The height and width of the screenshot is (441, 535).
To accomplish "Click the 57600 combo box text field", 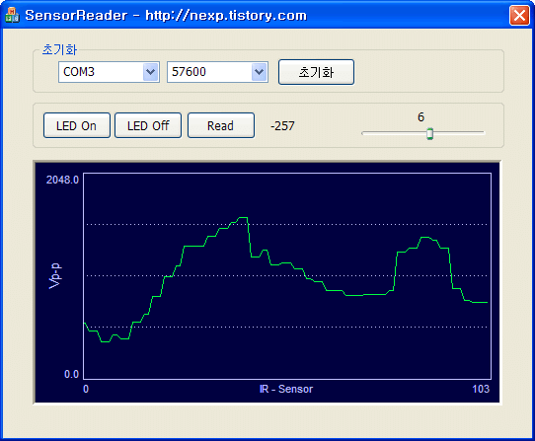I will click(209, 72).
